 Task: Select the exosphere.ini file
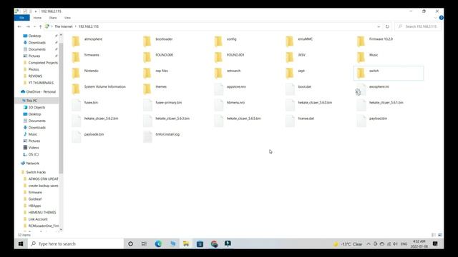[x=379, y=87]
